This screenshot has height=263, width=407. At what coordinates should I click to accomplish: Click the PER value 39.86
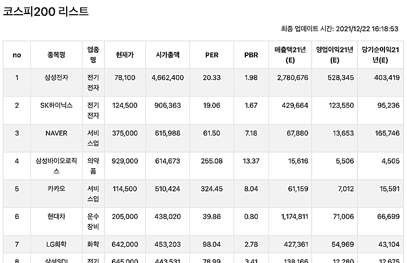212,216
